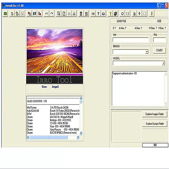This screenshot has width=169, height=169.
Task: Focus the PIN text box
Action: tap(160, 40)
